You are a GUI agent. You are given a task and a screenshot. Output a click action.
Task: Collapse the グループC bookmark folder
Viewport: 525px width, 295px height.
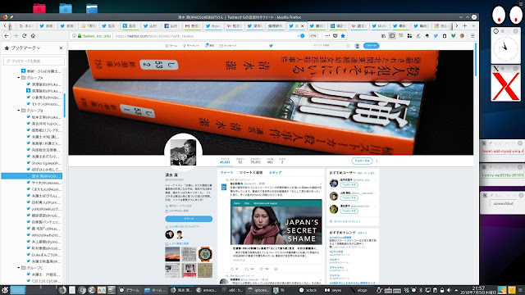pyautogui.click(x=19, y=268)
